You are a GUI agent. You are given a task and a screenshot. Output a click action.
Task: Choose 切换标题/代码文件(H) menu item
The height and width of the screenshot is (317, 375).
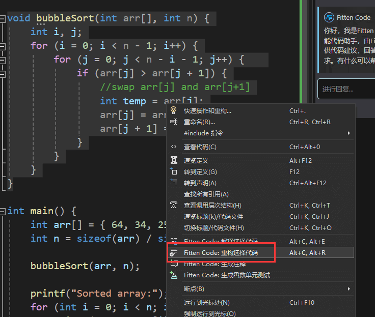(x=213, y=228)
